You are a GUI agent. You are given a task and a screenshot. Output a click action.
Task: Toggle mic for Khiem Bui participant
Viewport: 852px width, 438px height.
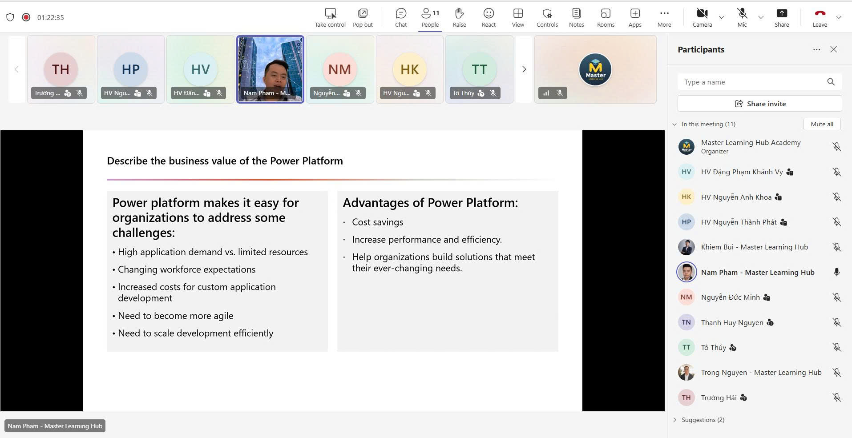click(x=836, y=247)
